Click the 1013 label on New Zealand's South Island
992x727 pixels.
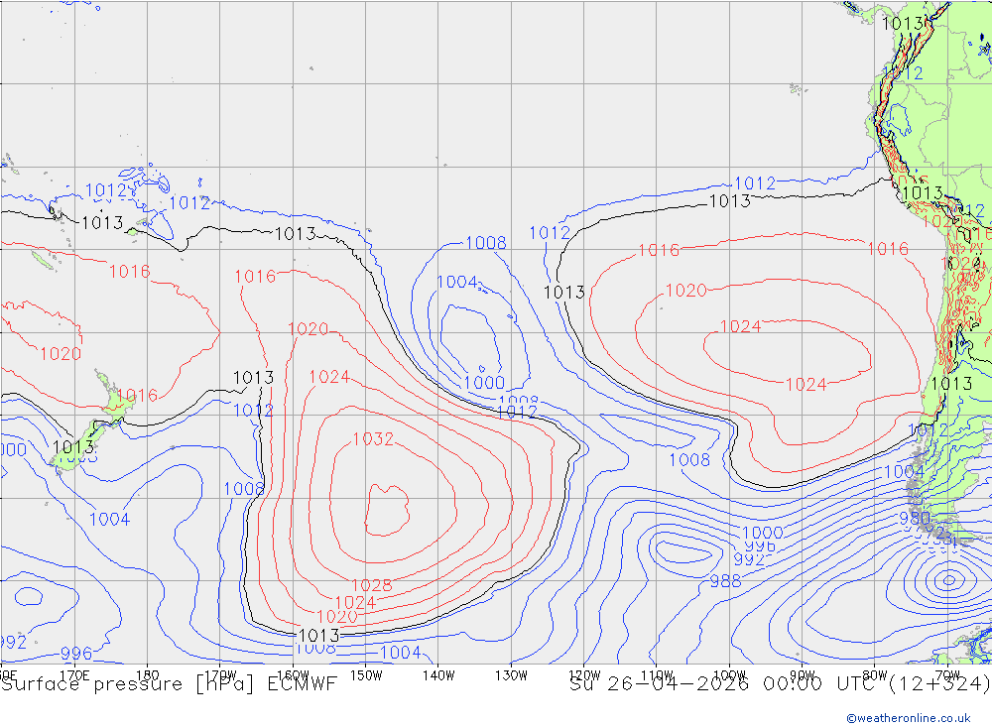[73, 447]
